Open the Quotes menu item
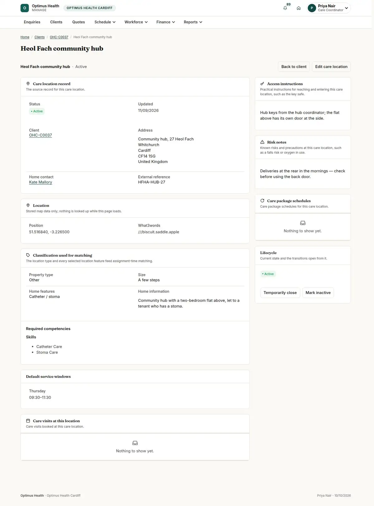The image size is (374, 506). (x=79, y=22)
